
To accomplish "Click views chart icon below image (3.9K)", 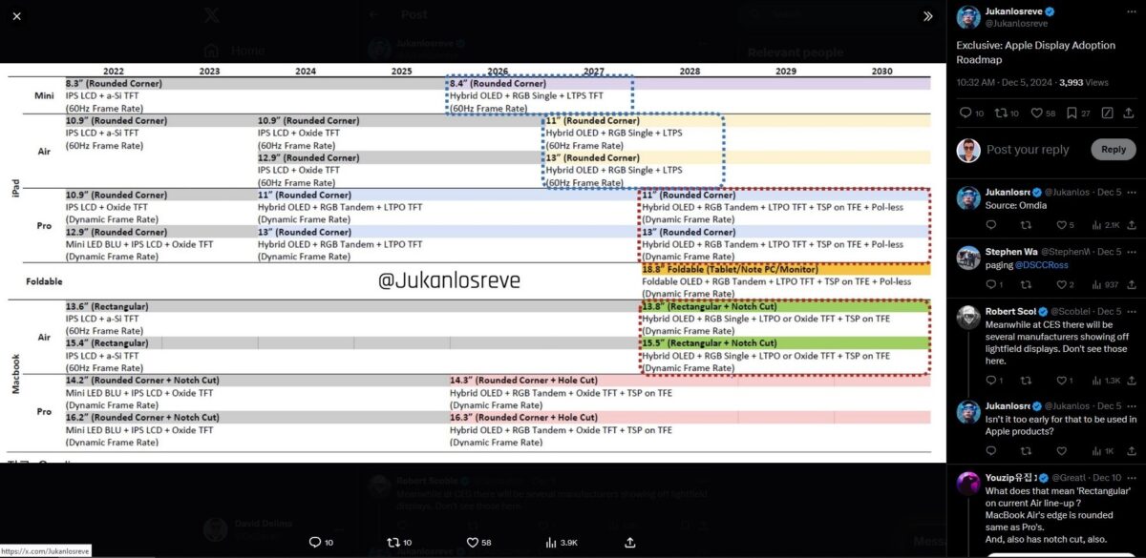I will pyautogui.click(x=549, y=542).
